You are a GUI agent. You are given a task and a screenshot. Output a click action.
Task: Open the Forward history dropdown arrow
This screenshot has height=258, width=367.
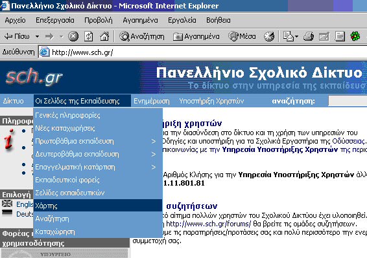click(x=62, y=37)
